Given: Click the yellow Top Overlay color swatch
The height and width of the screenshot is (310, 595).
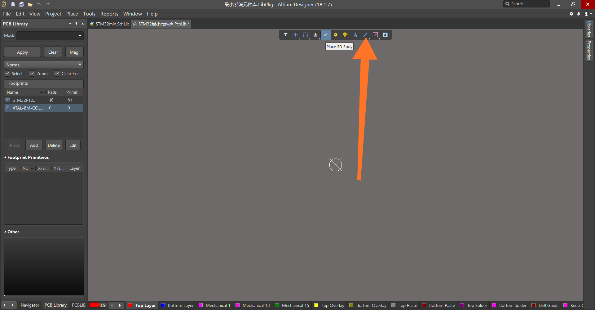Looking at the screenshot, I should pos(316,305).
